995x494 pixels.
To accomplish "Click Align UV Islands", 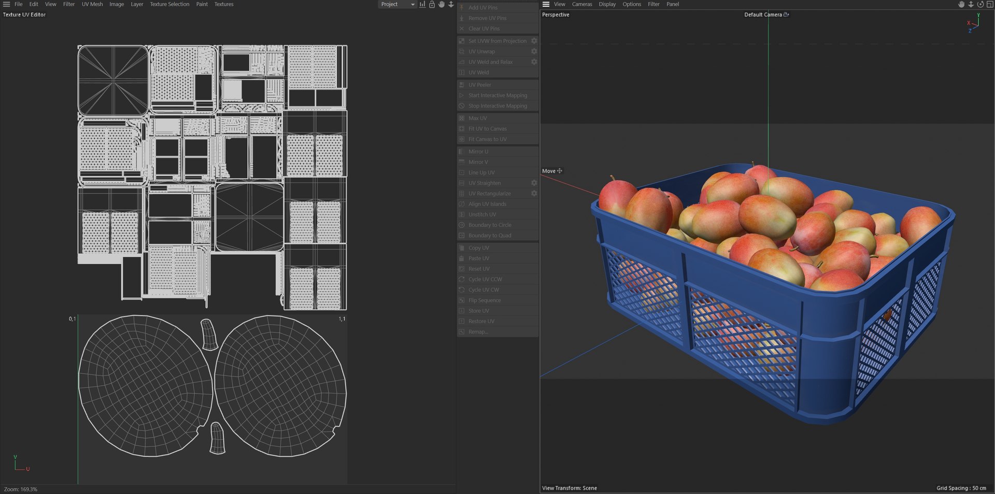I will click(x=497, y=204).
